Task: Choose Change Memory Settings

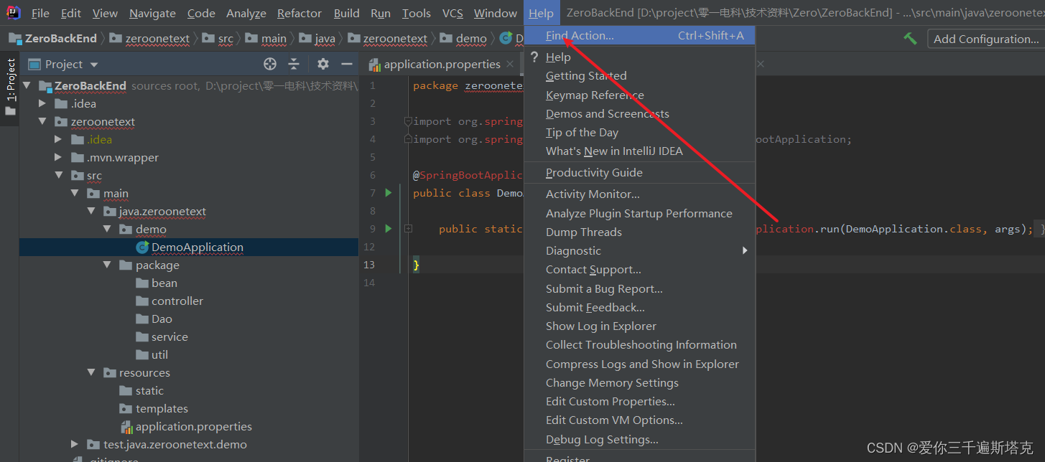Action: [639, 382]
